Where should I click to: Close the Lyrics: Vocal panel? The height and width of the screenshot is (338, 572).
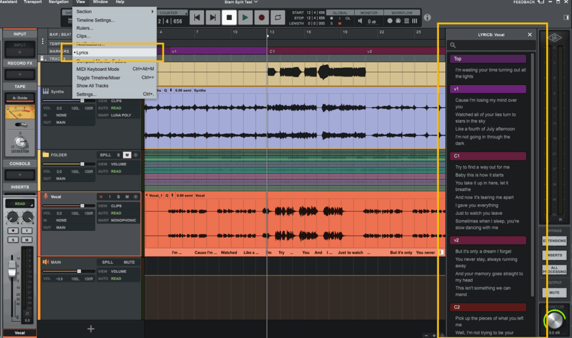tap(530, 35)
